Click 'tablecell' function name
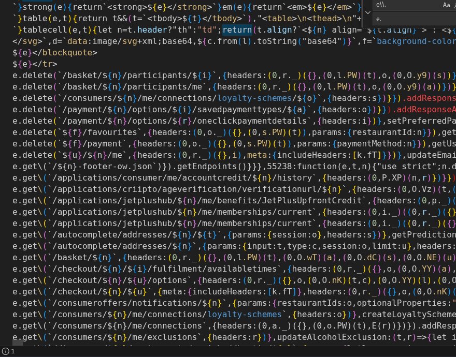Image resolution: width=456 pixels, height=357 pixels. [x=45, y=30]
